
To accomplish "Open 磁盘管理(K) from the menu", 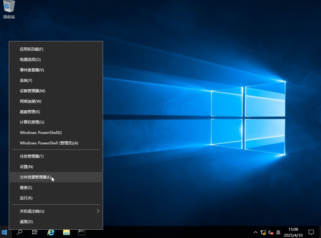I will 30,112.
